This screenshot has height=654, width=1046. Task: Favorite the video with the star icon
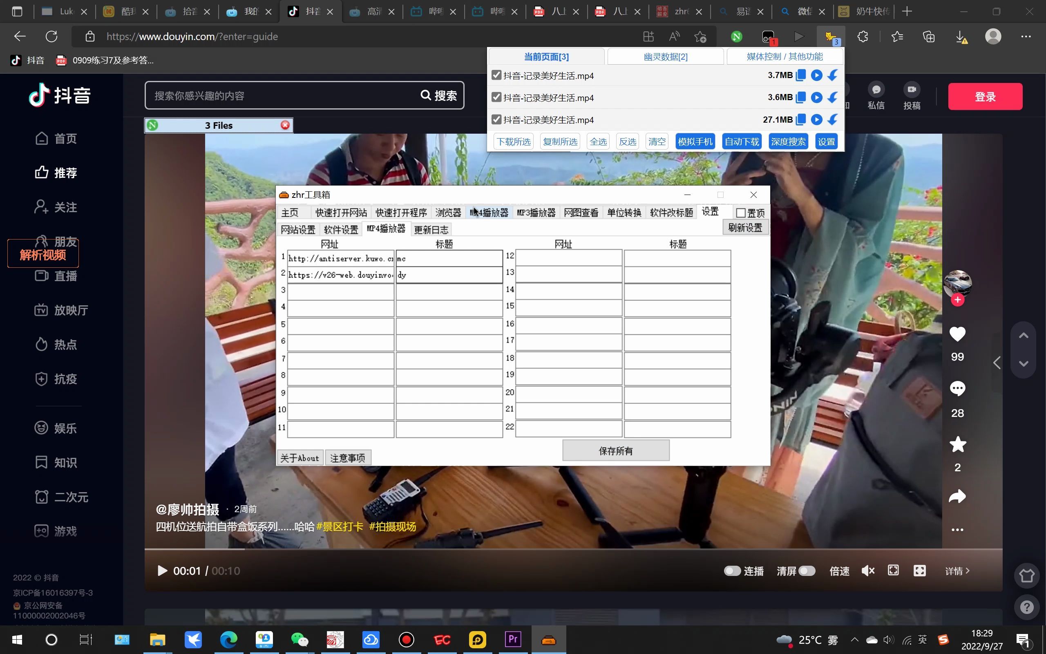[x=957, y=444]
